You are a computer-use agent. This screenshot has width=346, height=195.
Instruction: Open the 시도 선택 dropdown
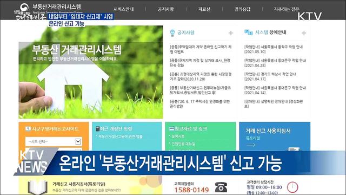click(x=54, y=141)
